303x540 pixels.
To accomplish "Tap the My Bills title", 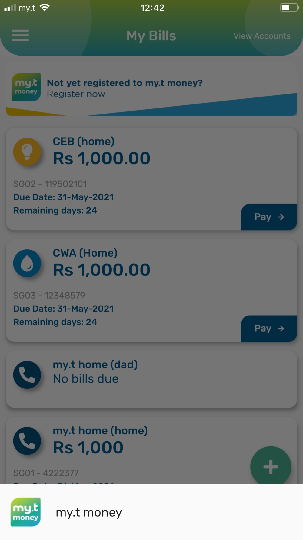I will click(151, 36).
